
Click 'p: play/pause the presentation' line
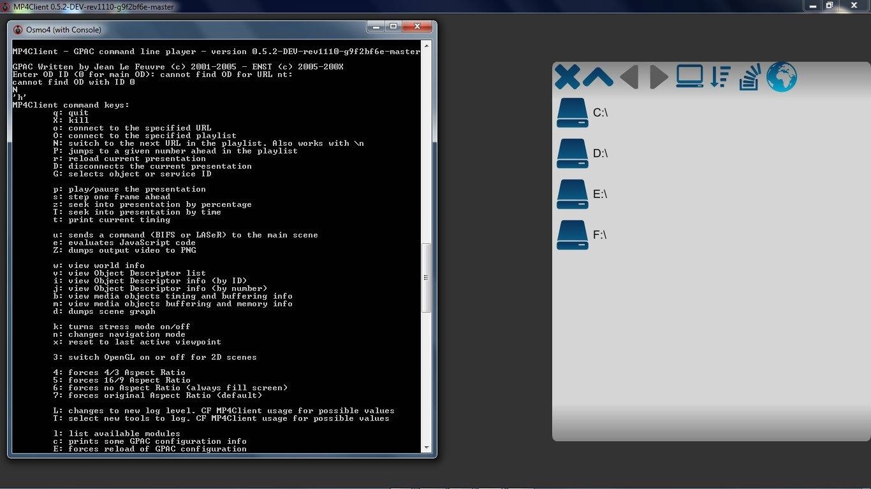[129, 189]
